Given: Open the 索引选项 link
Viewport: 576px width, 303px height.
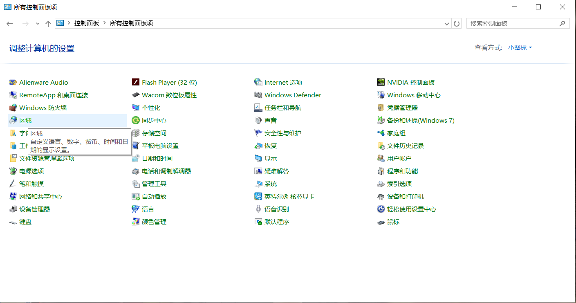Looking at the screenshot, I should pos(399,184).
